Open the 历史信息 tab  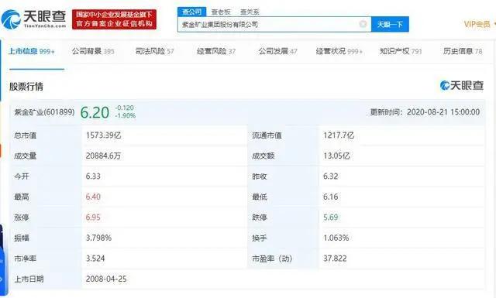click(x=463, y=51)
